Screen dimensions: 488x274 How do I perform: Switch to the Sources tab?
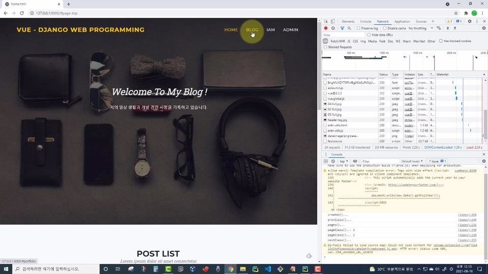pyautogui.click(x=421, y=21)
